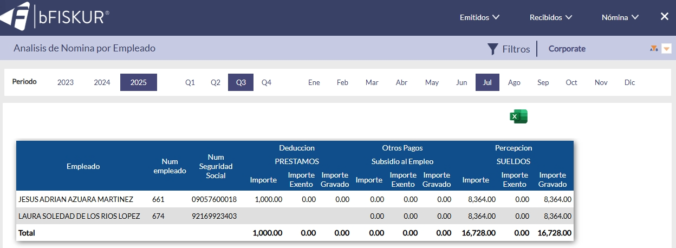Close the view with the X button
Image resolution: width=676 pixels, height=248 pixels.
click(665, 17)
